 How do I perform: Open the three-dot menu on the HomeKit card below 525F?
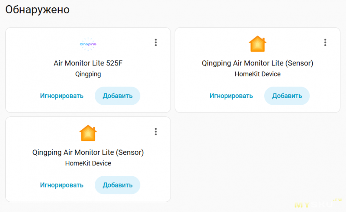[156, 131]
